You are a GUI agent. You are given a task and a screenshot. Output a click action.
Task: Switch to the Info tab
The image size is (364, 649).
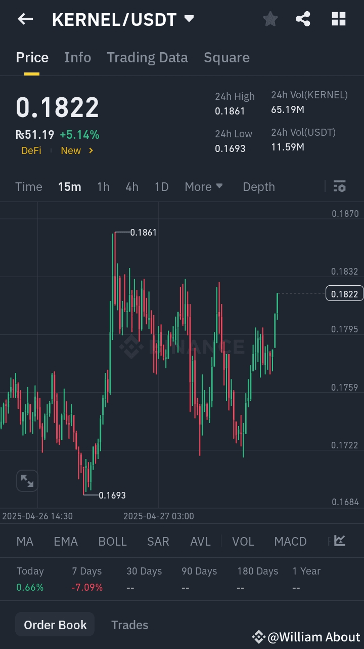78,58
